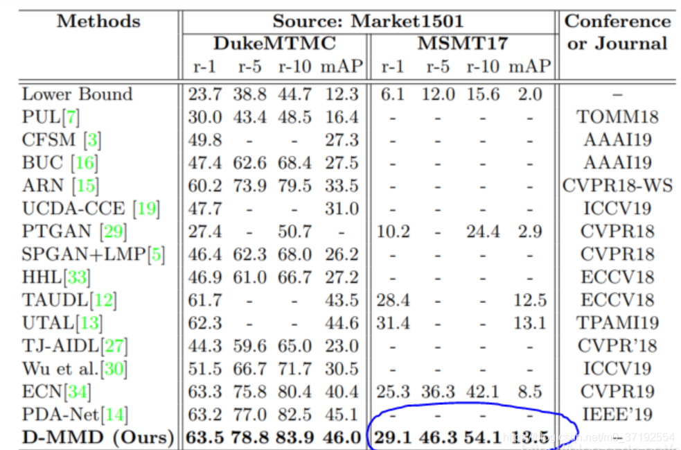Click the value 6.1 in Lower Bound row
This screenshot has width=681, height=450.
click(x=393, y=94)
